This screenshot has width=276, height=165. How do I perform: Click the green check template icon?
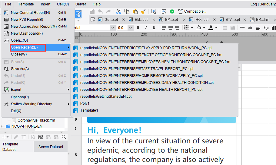click(172, 11)
